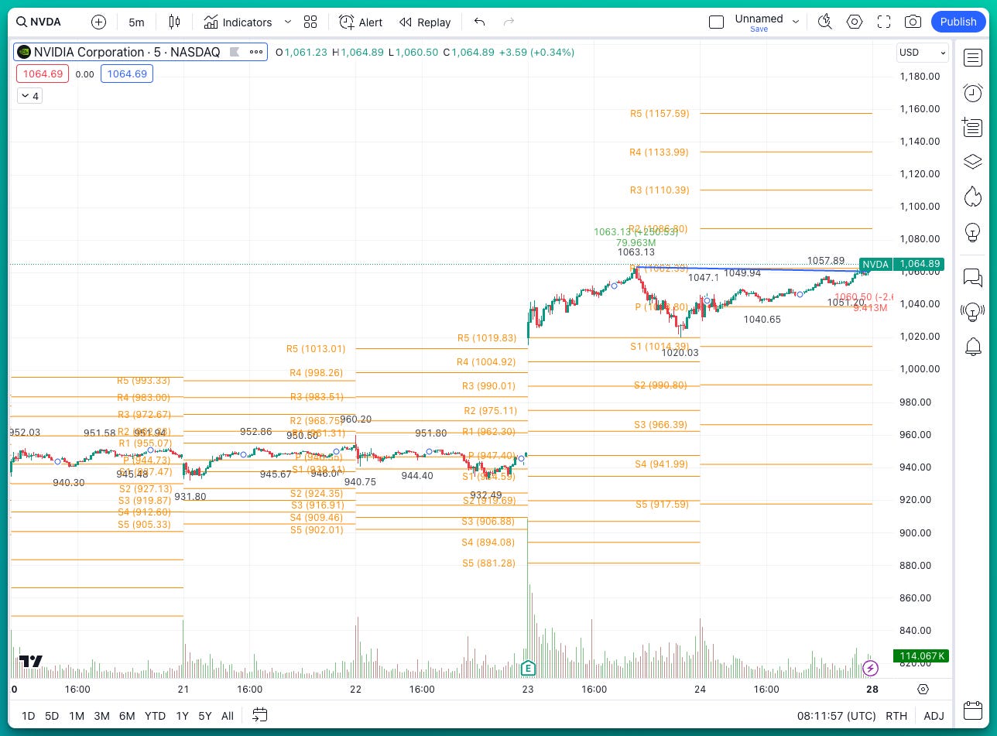Image resolution: width=997 pixels, height=736 pixels.
Task: Select the All time range
Action: click(227, 716)
